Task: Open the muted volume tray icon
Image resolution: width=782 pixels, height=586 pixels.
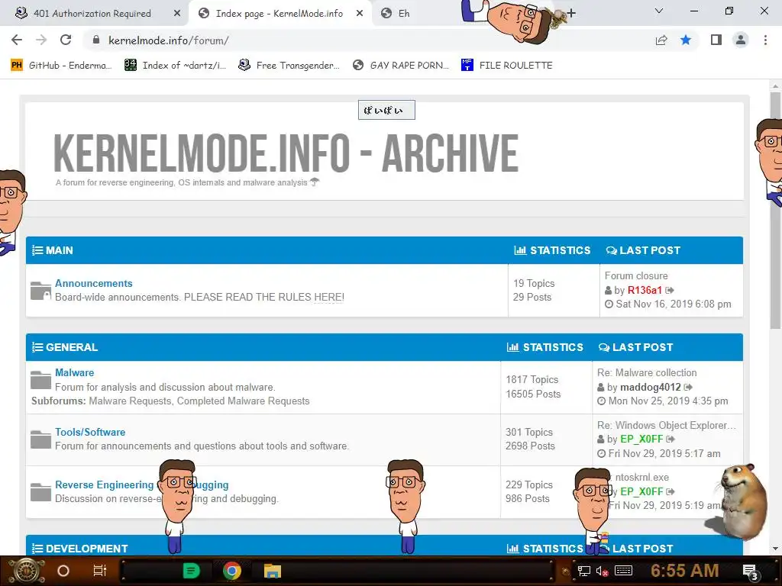Action: (x=603, y=571)
